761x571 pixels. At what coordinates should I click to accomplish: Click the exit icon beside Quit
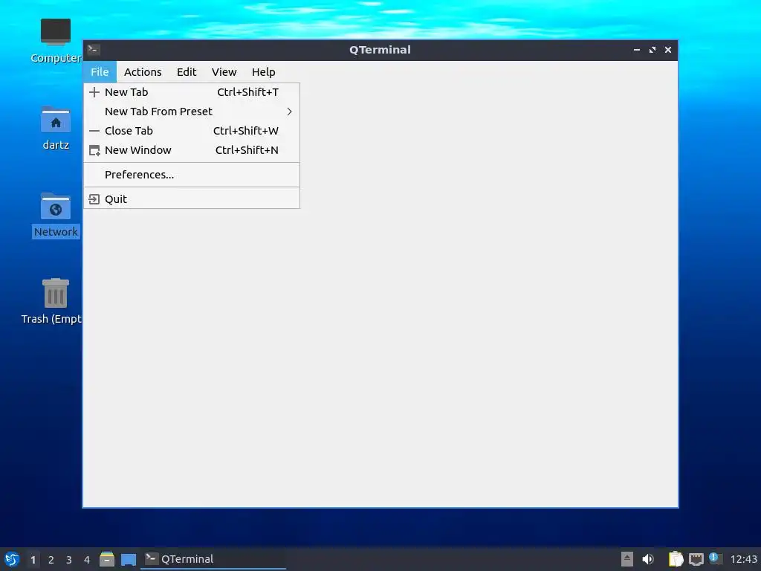coord(94,199)
